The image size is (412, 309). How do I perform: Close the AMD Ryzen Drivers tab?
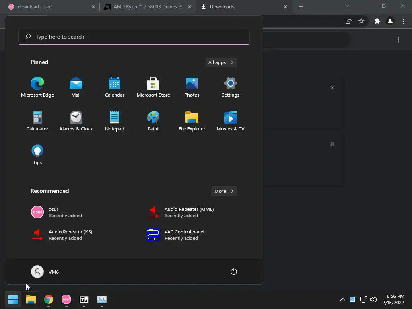(190, 7)
